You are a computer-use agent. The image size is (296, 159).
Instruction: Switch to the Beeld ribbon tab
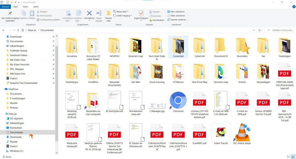pos(36,6)
